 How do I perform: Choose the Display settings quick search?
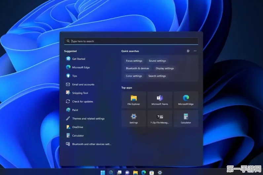tap(165, 68)
